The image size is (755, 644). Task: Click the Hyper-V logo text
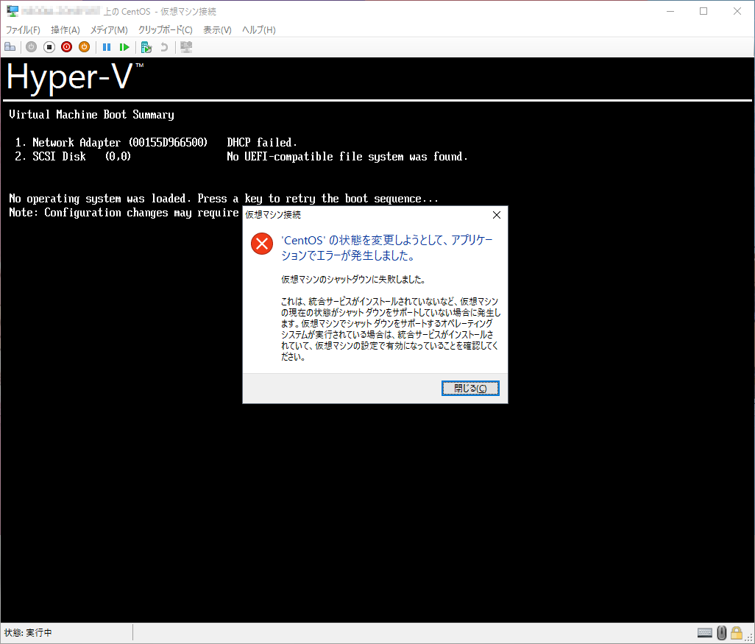tap(74, 77)
